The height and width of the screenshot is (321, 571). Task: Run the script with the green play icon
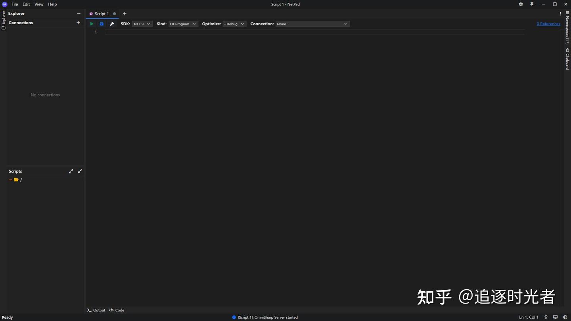point(92,24)
